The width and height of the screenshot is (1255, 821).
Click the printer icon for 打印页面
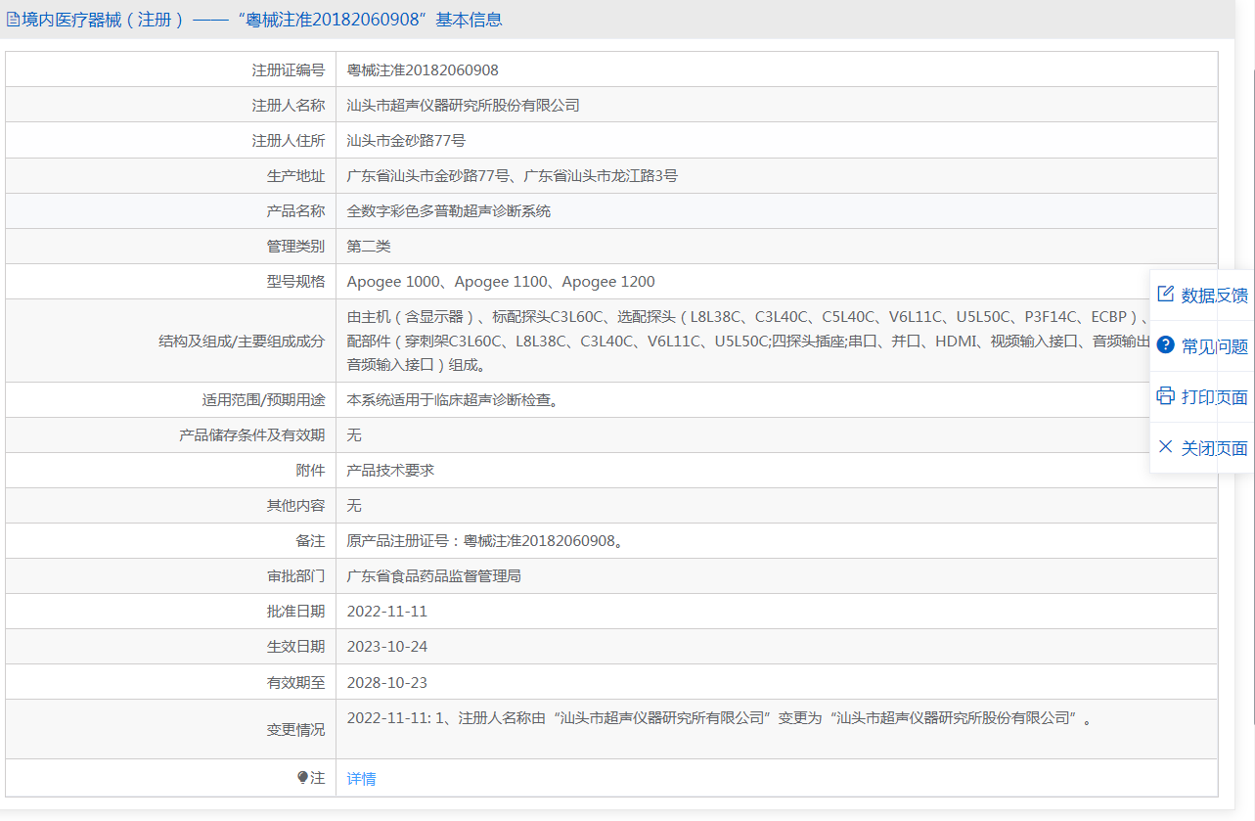(x=1165, y=396)
